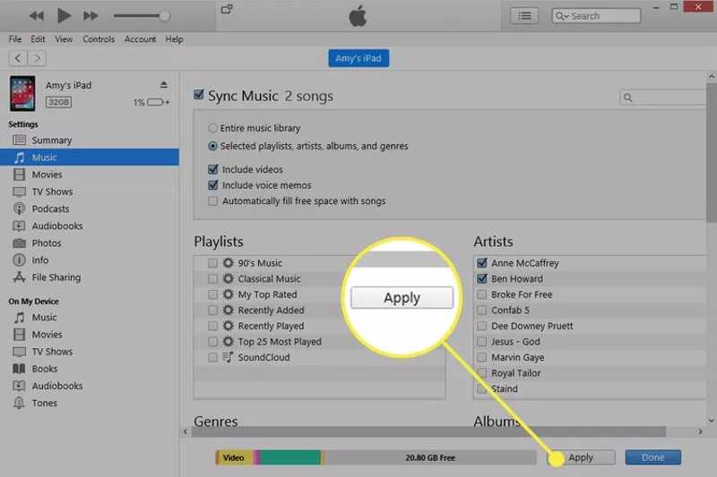
Task: Open the list view icon beside search
Action: click(524, 16)
